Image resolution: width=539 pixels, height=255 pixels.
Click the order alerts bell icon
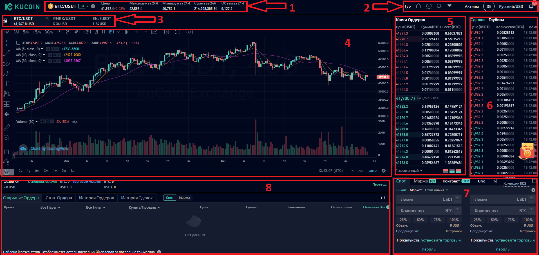[x=383, y=198]
